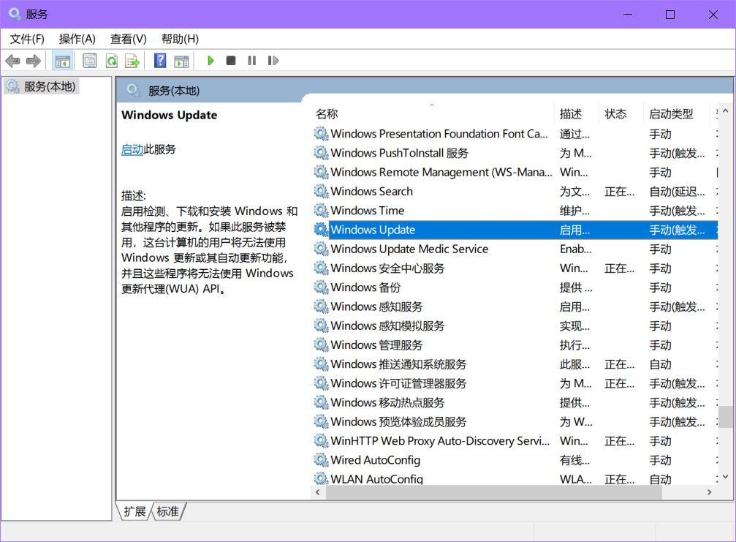
Task: Click the Forward arrow toolbar icon
Action: (x=34, y=61)
